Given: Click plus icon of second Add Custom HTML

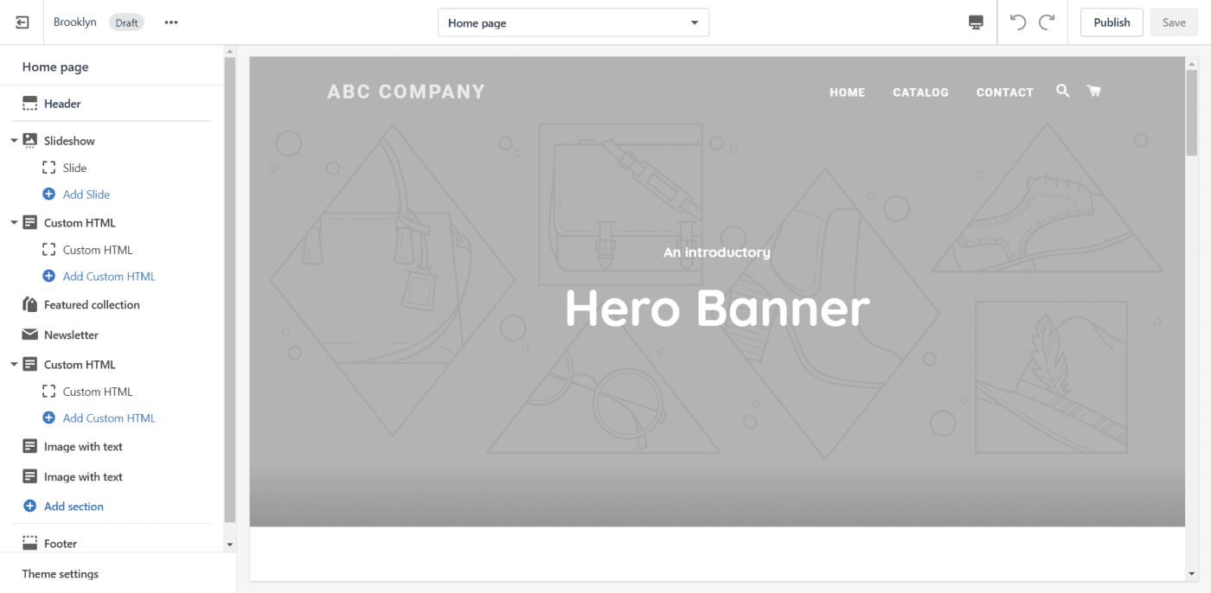Looking at the screenshot, I should click(49, 418).
